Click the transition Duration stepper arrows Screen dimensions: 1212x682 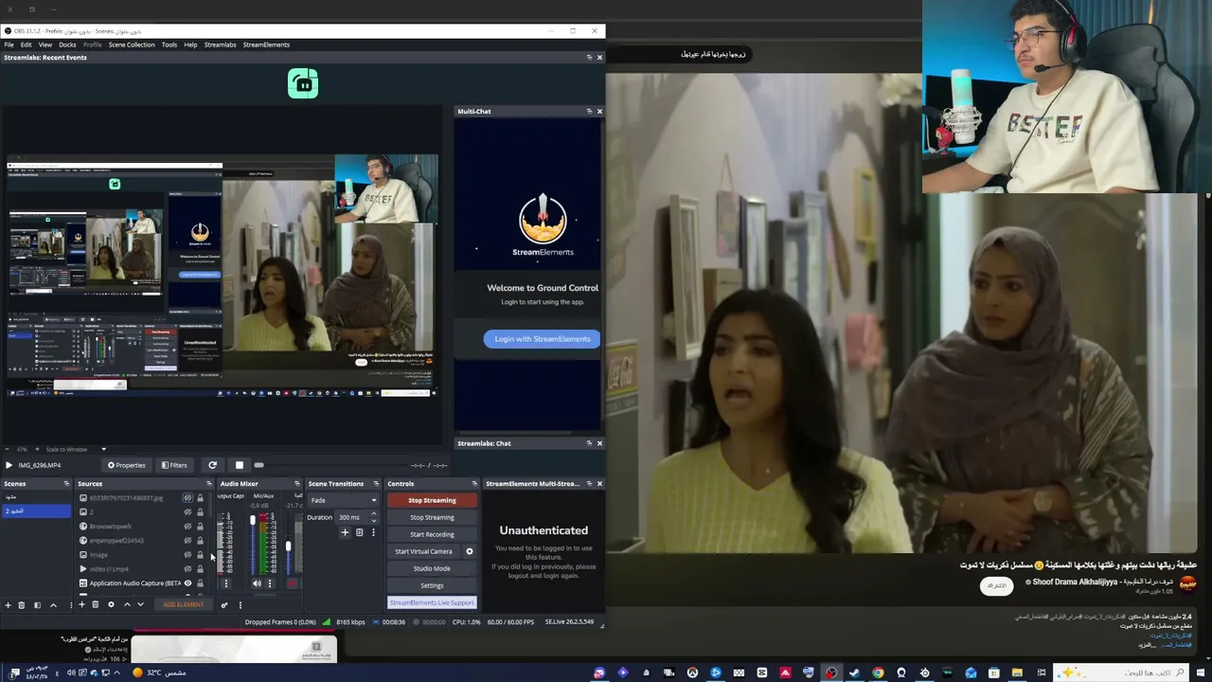click(374, 517)
